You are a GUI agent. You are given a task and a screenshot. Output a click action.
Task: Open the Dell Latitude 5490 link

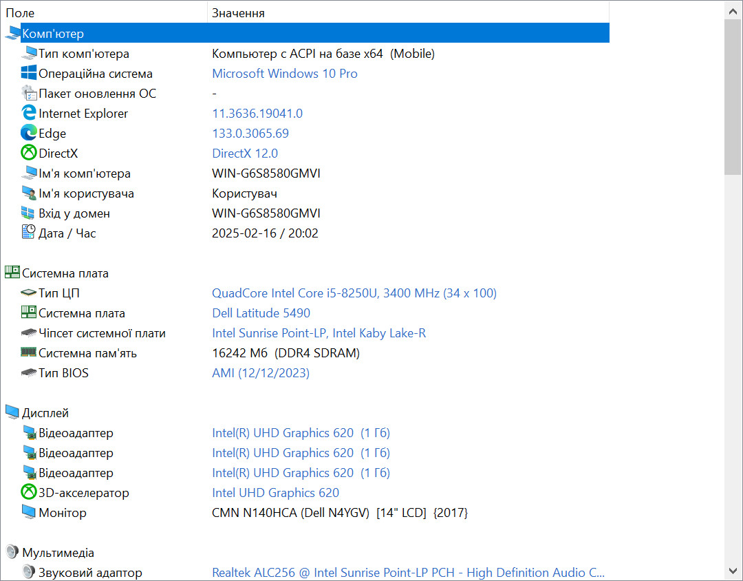(261, 313)
